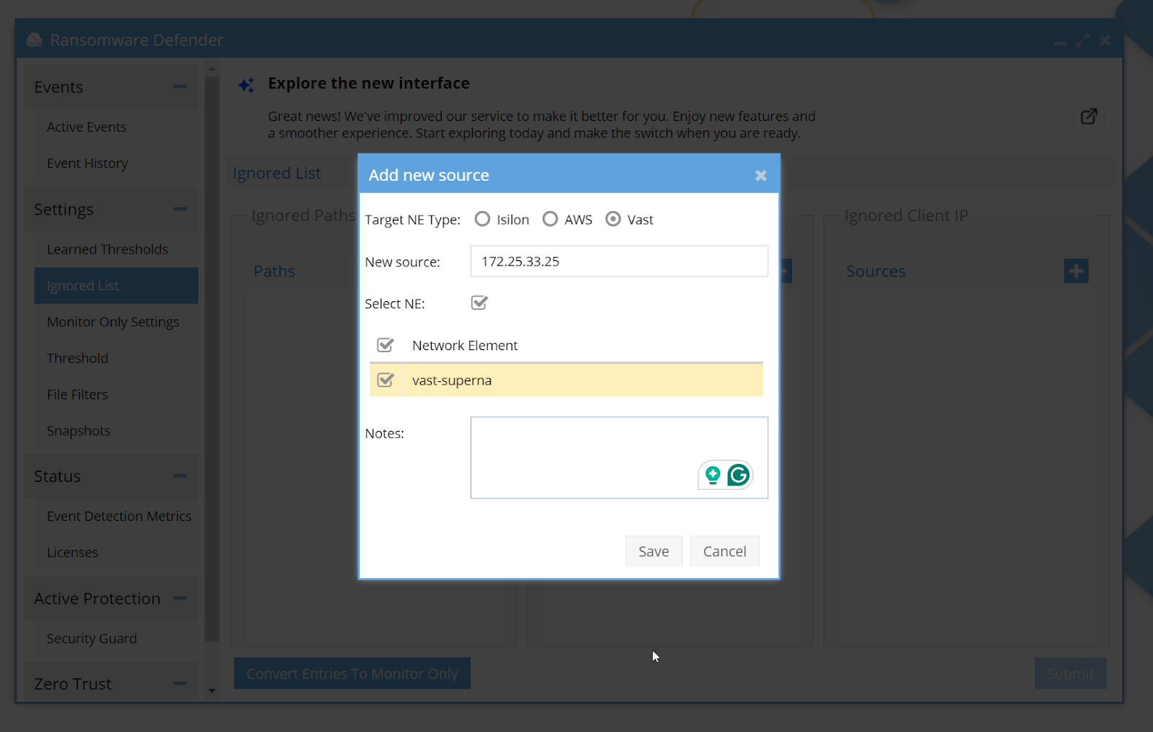Select the Vast radio button
This screenshot has width=1153, height=732.
point(613,219)
